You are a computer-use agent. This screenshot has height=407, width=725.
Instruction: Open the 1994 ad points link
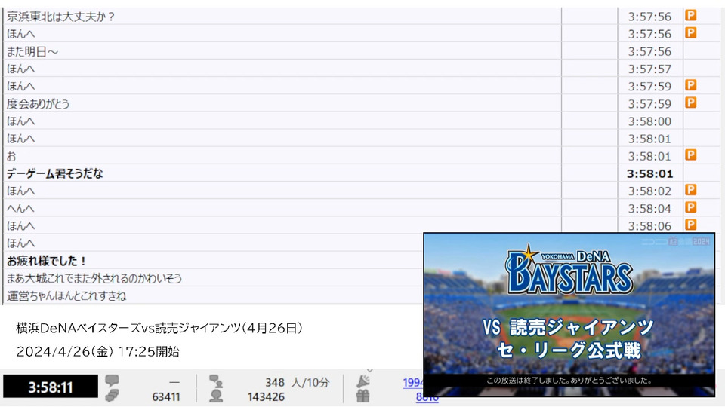click(413, 383)
